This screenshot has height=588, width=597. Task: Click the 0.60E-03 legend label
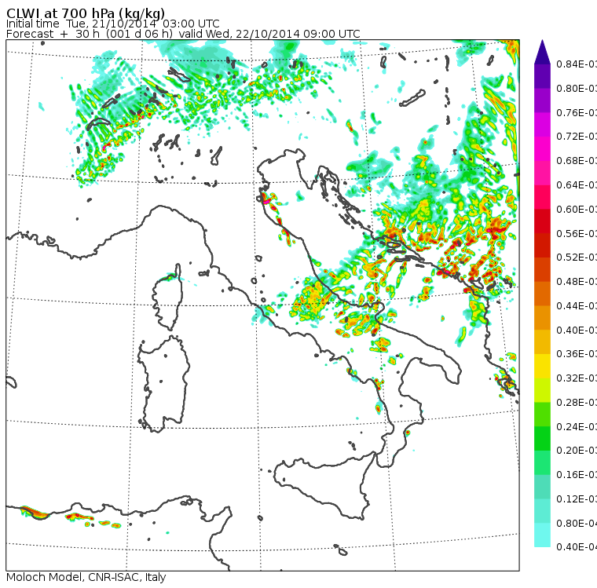click(577, 209)
